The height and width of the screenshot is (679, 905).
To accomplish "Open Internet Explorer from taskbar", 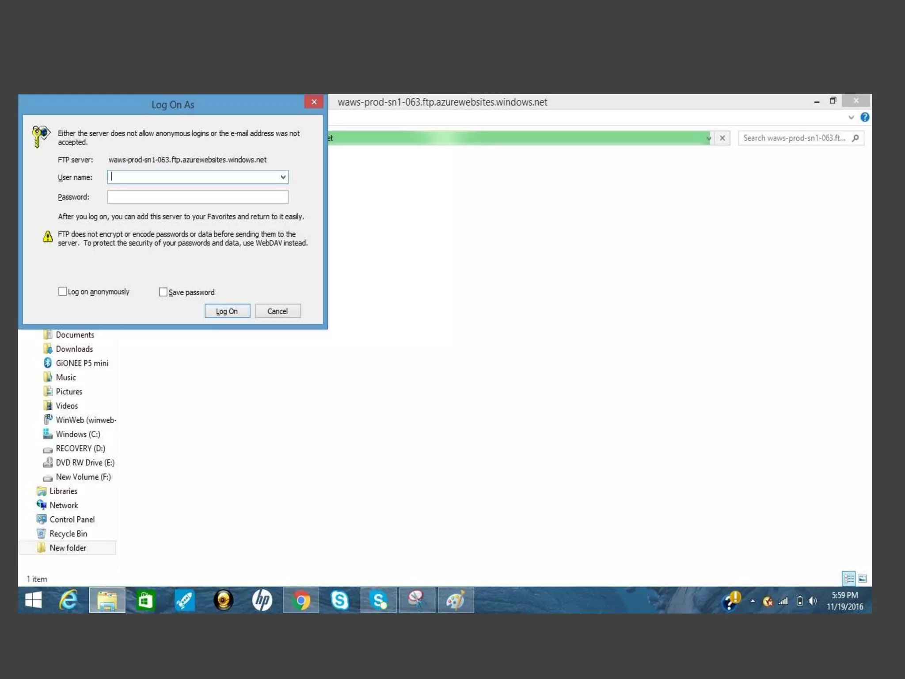I will (68, 600).
